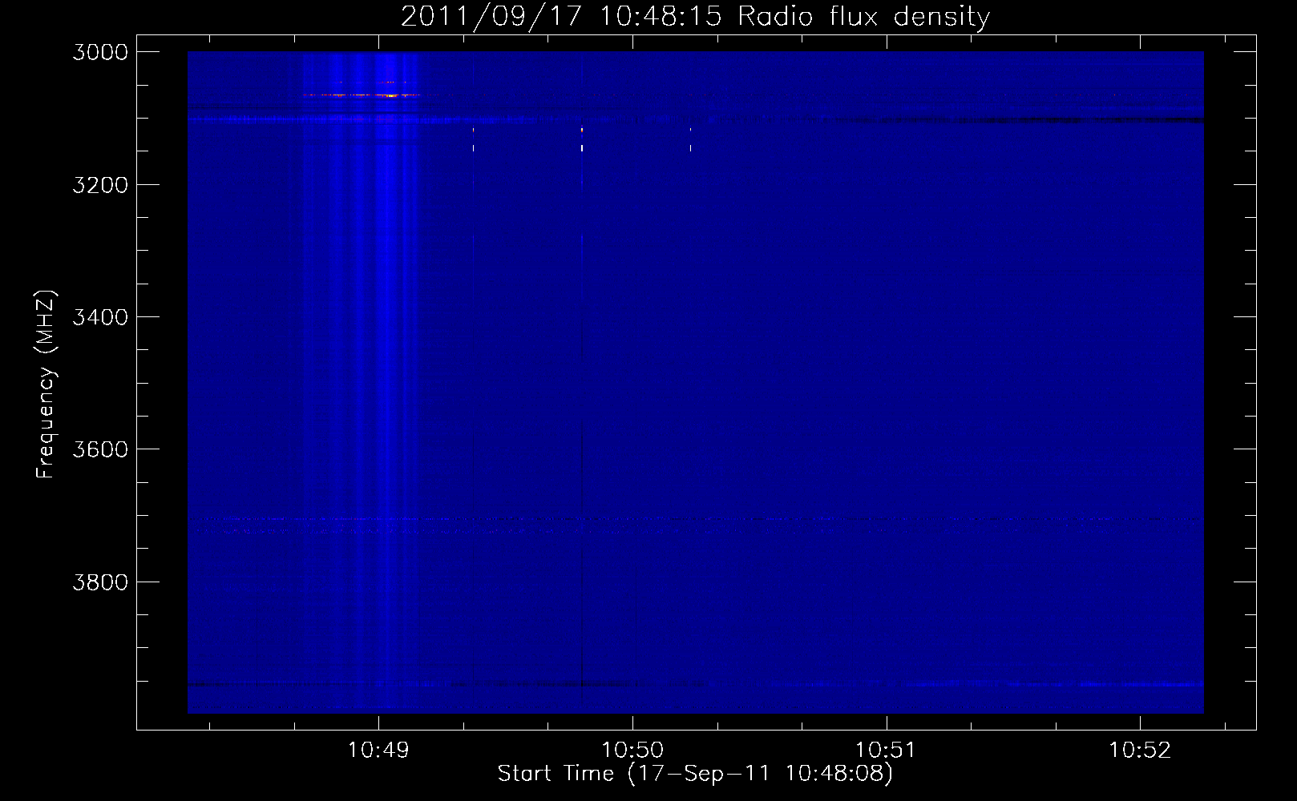Click the 3800 frequency tick label

click(100, 582)
